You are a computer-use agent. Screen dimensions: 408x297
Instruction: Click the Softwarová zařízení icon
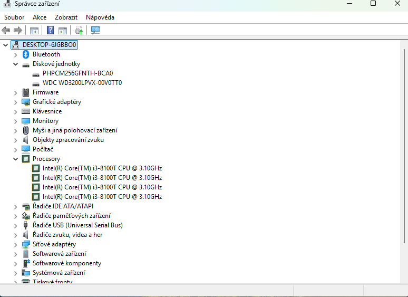coord(26,254)
